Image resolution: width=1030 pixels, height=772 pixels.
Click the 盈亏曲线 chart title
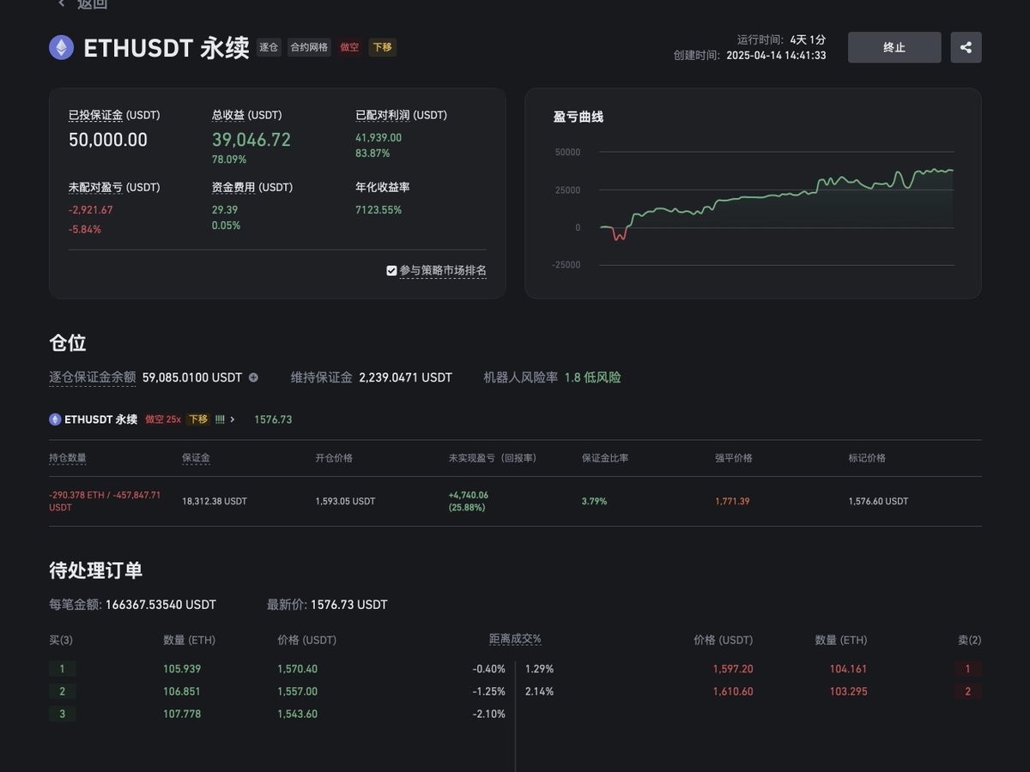pyautogui.click(x=579, y=117)
